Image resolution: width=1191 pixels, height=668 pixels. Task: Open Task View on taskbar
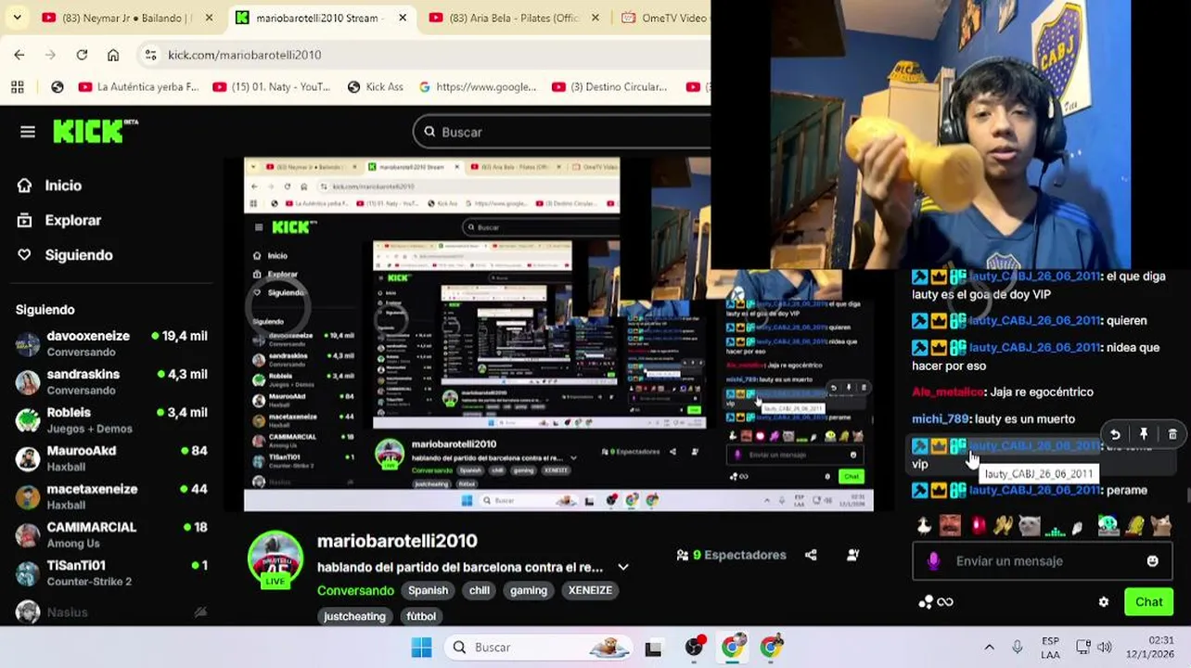pyautogui.click(x=653, y=649)
